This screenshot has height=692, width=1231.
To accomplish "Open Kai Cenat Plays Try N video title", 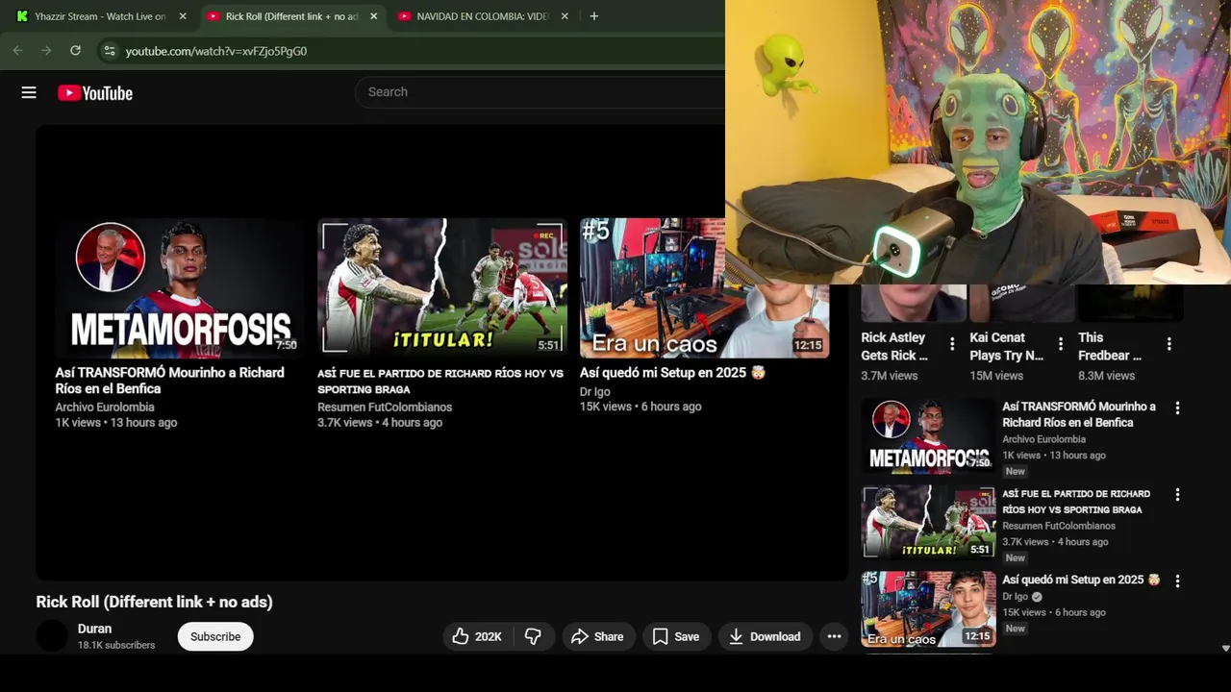I will coord(1006,346).
